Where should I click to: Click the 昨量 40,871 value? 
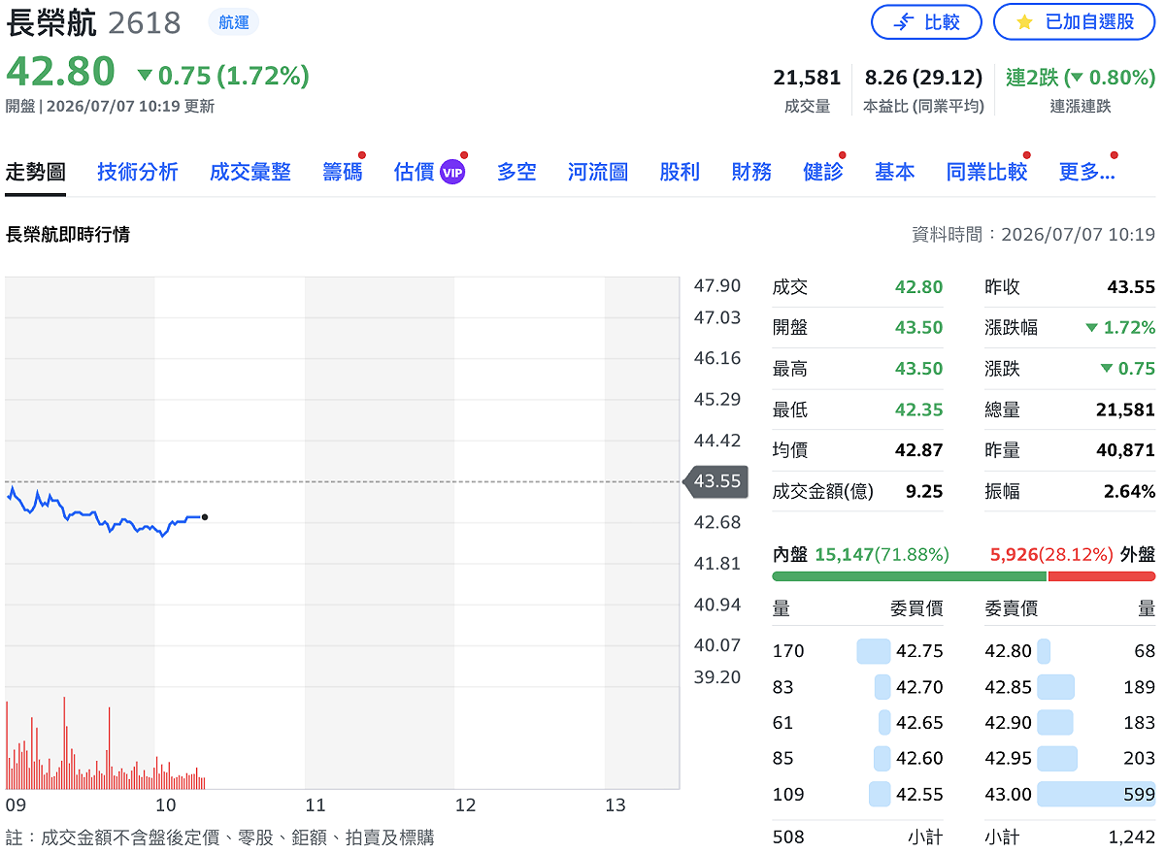pos(1126,450)
